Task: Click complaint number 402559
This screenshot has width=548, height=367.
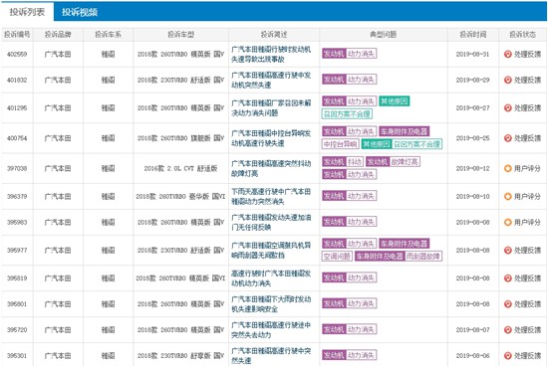Action: (x=17, y=54)
